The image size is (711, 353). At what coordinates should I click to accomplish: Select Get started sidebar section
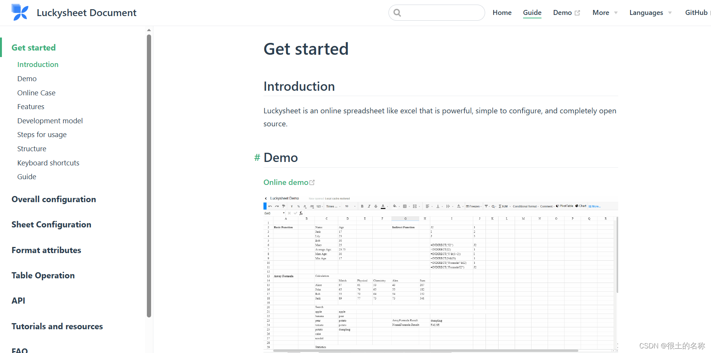34,47
